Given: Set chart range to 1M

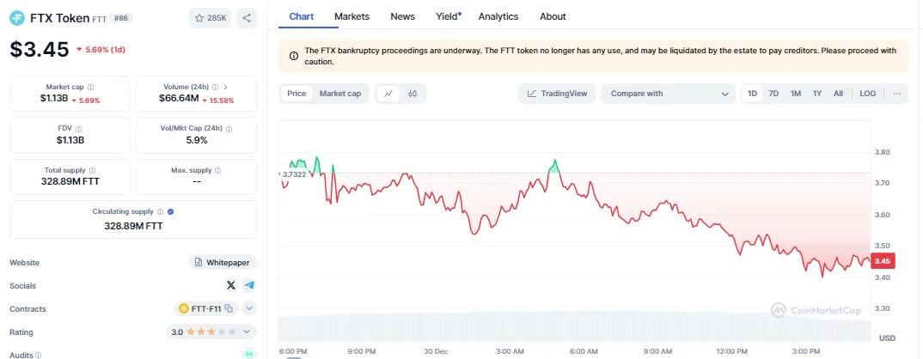Looking at the screenshot, I should 796,94.
